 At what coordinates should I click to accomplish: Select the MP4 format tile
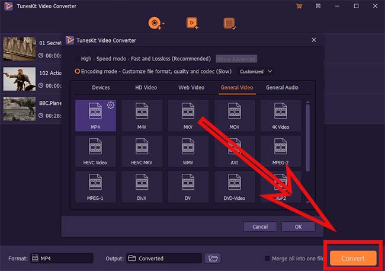pyautogui.click(x=95, y=115)
